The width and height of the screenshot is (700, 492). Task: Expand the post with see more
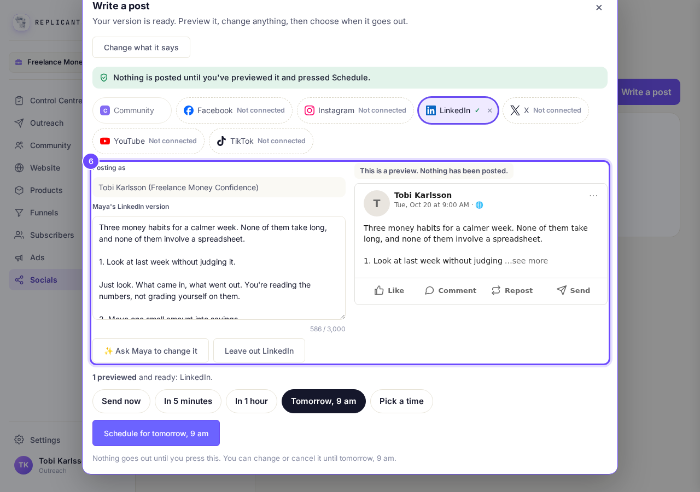point(526,261)
